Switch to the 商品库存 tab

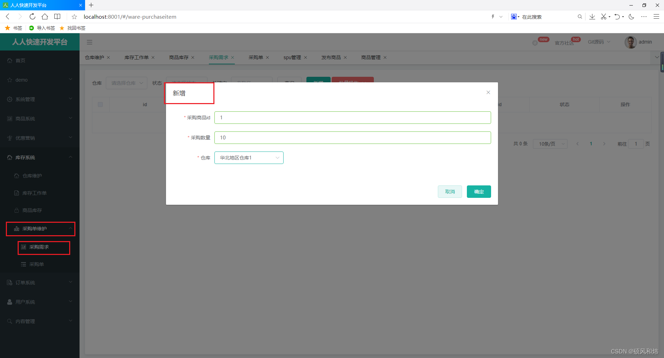(179, 57)
